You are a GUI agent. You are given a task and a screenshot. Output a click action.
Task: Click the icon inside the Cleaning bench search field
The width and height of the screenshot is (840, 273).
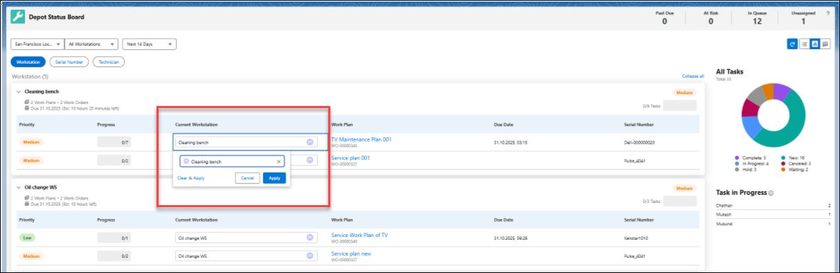pos(186,161)
